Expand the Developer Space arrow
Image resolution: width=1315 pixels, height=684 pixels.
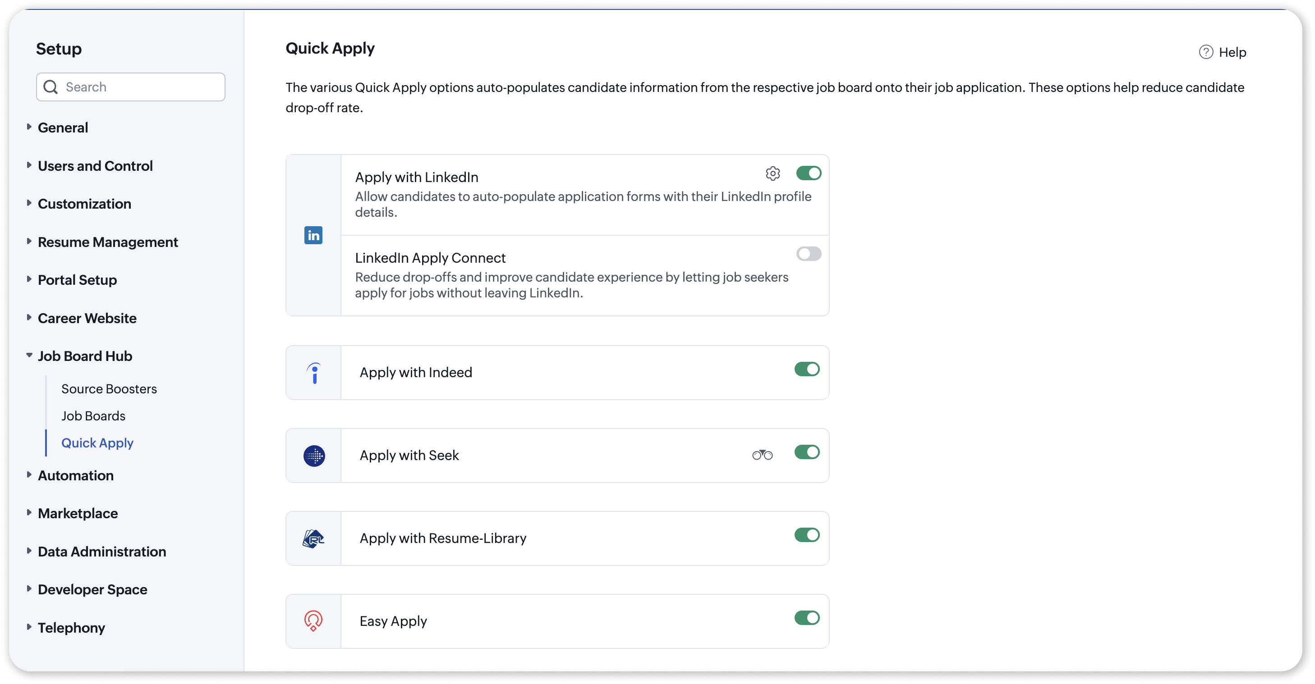point(28,588)
